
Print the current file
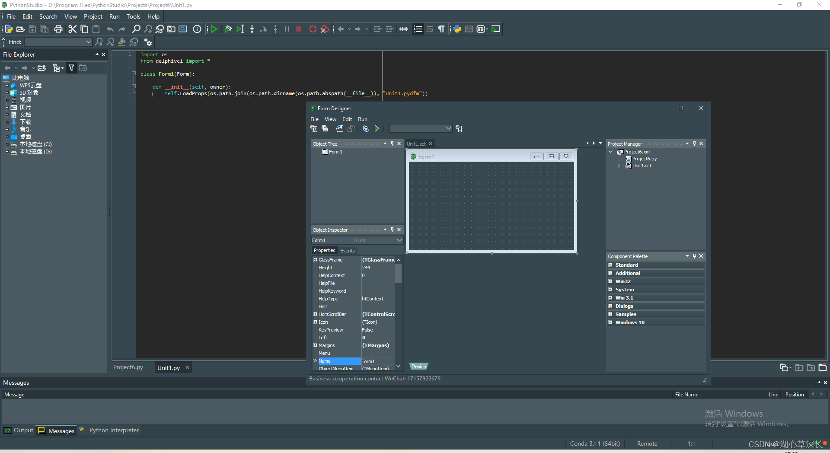[x=58, y=29]
